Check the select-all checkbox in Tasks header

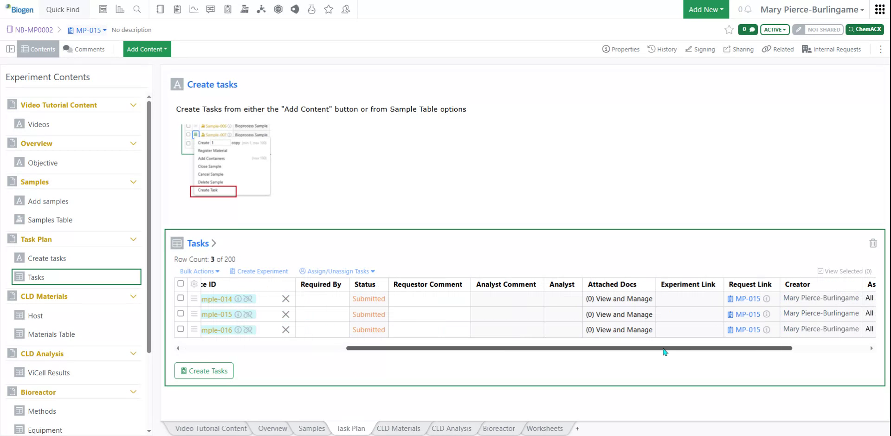(181, 283)
